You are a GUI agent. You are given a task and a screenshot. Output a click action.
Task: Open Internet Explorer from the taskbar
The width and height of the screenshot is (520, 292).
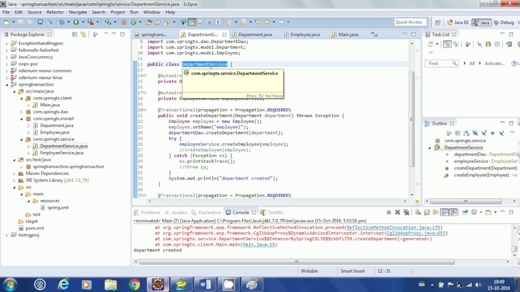tap(63, 284)
